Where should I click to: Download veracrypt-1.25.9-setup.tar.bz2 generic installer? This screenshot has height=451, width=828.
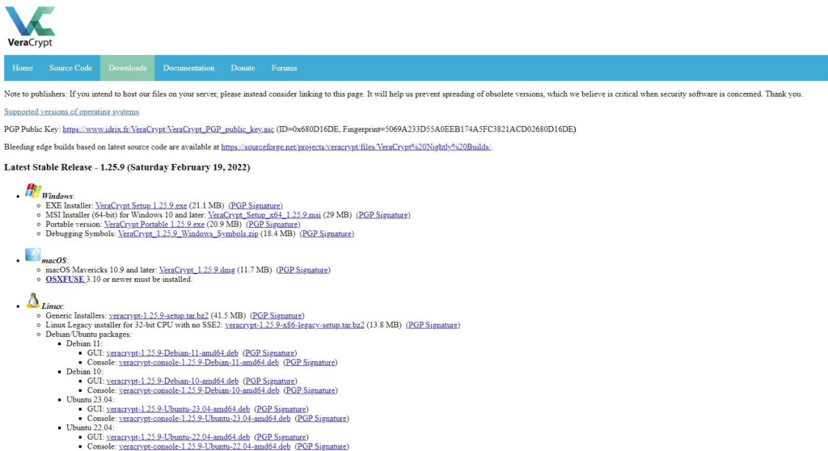tap(158, 315)
